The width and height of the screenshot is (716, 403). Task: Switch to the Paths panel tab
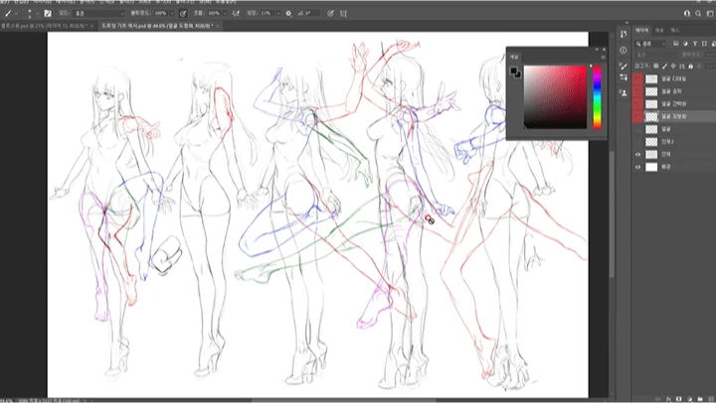coord(675,31)
